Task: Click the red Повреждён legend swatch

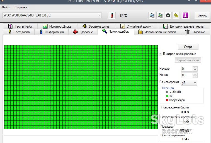Action: [167, 100]
